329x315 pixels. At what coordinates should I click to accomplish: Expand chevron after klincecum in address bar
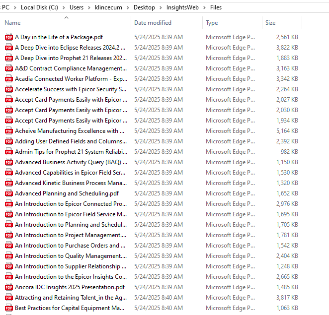[128, 8]
